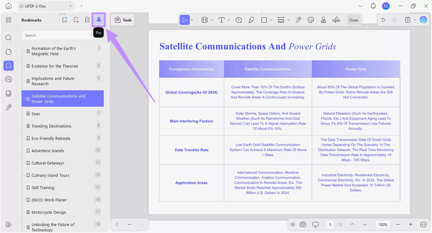Toggle the Bookmarks sidebar panel

[x=9, y=66]
